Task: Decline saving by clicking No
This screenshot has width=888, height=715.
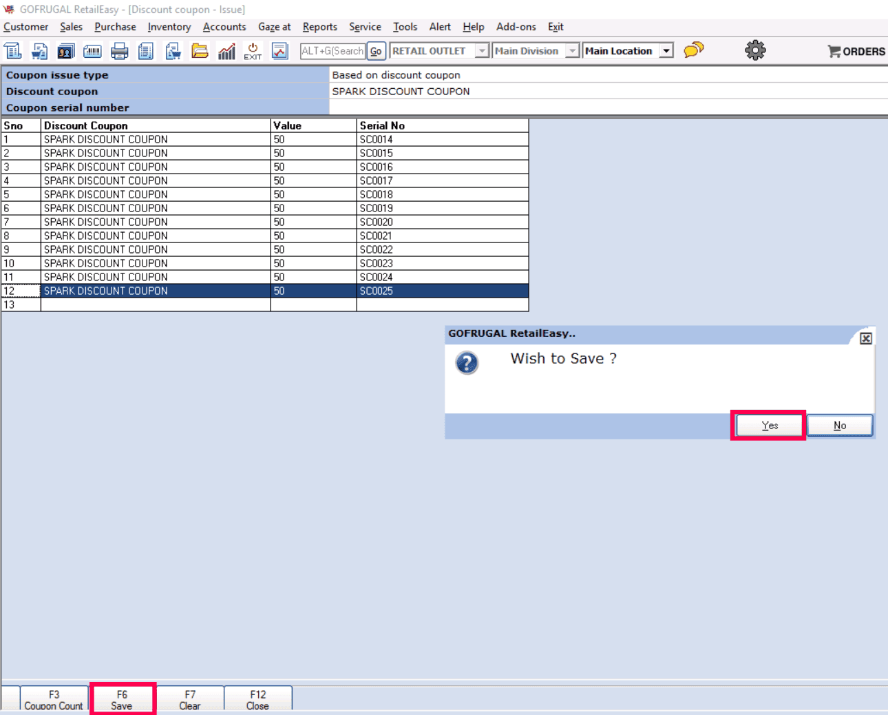Action: [840, 426]
